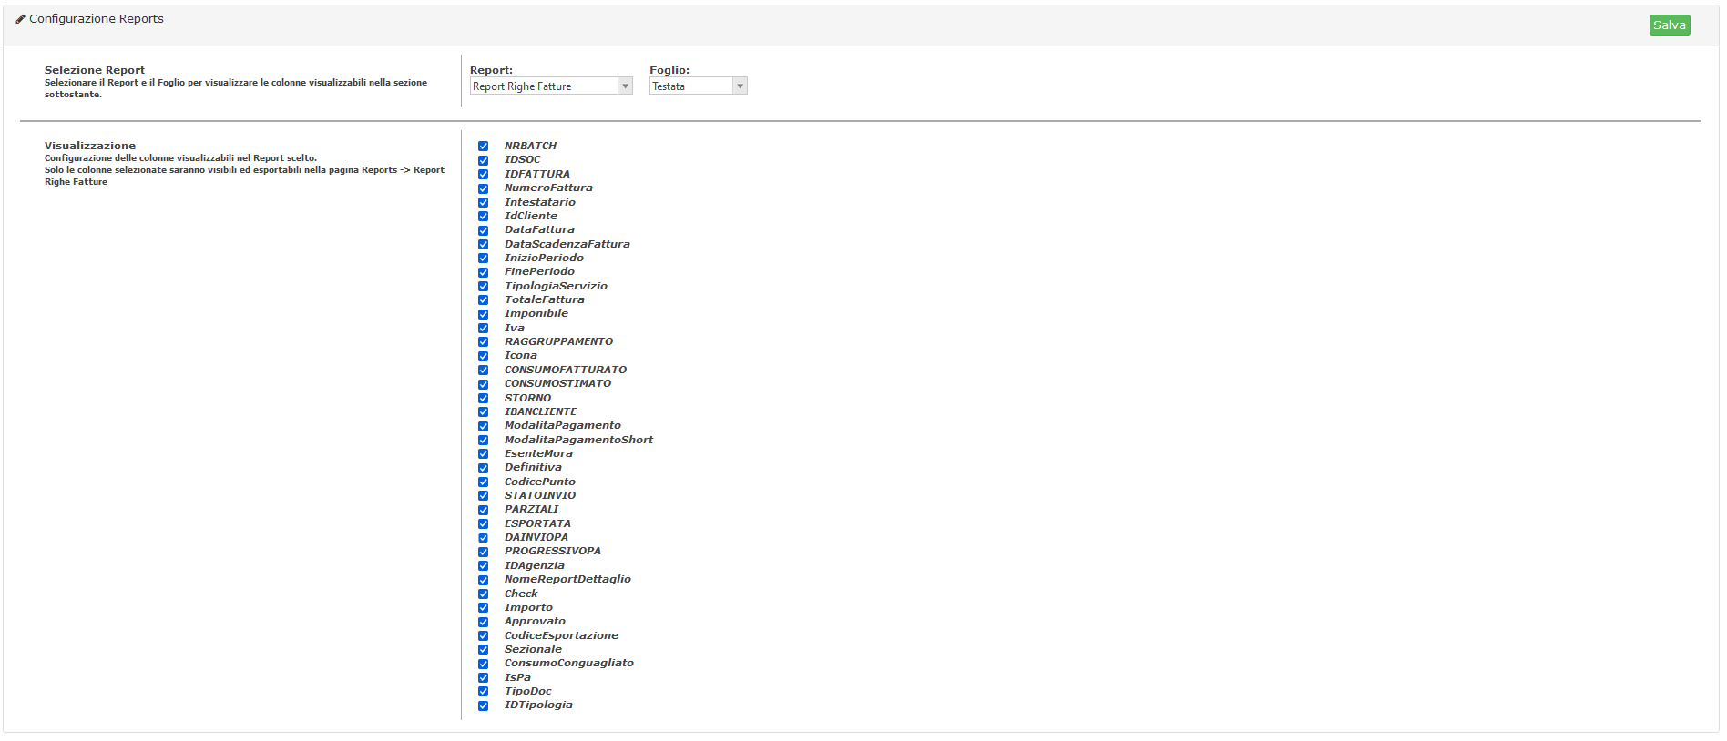Click the ModalitaPagamentoShort label
The width and height of the screenshot is (1727, 741).
578,440
